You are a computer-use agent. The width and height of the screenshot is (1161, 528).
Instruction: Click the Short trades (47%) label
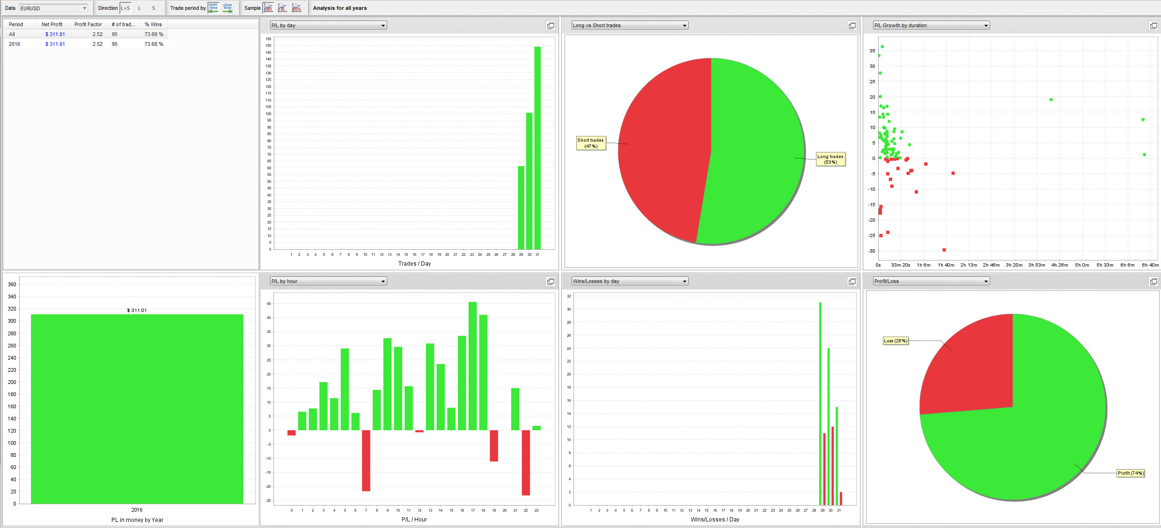pyautogui.click(x=591, y=143)
